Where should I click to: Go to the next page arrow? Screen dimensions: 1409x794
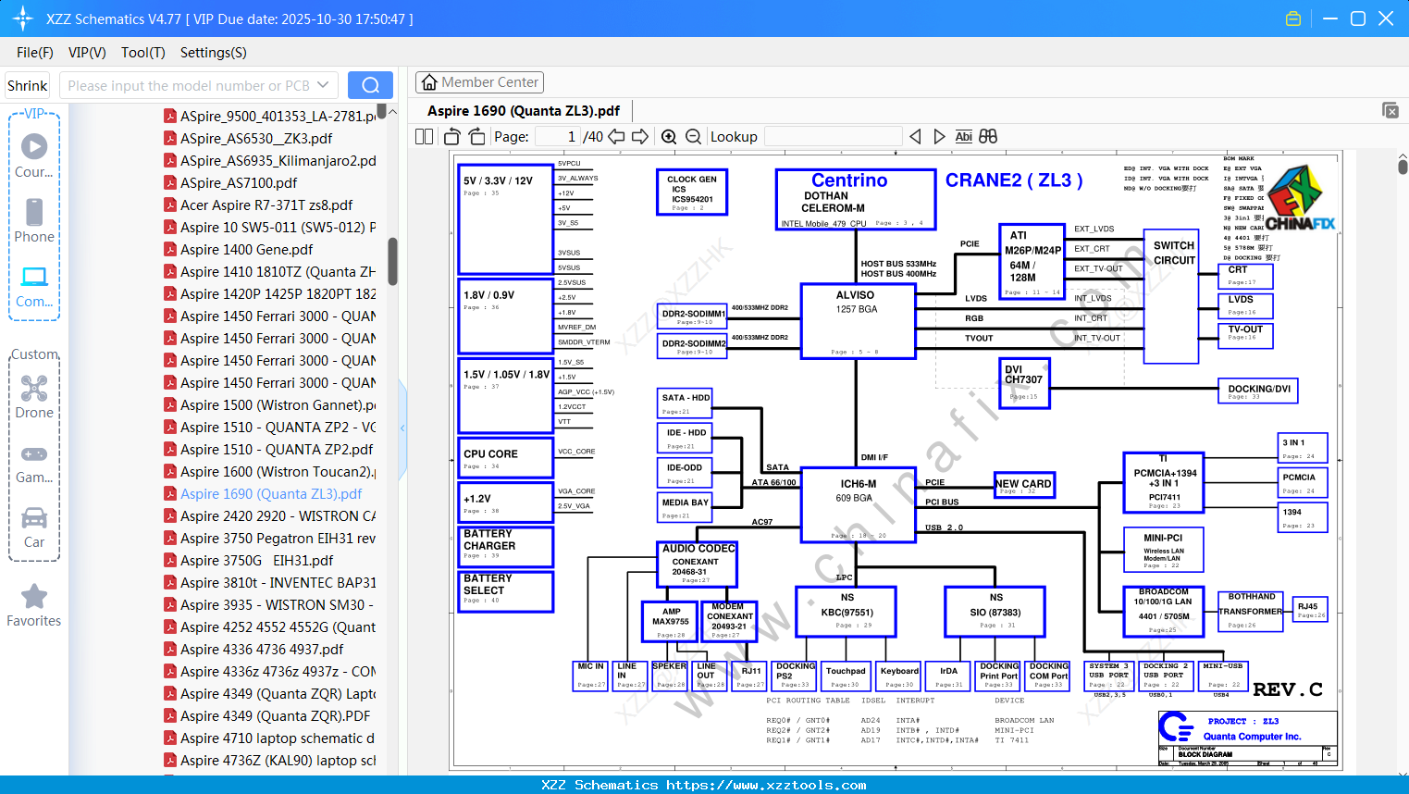click(640, 137)
